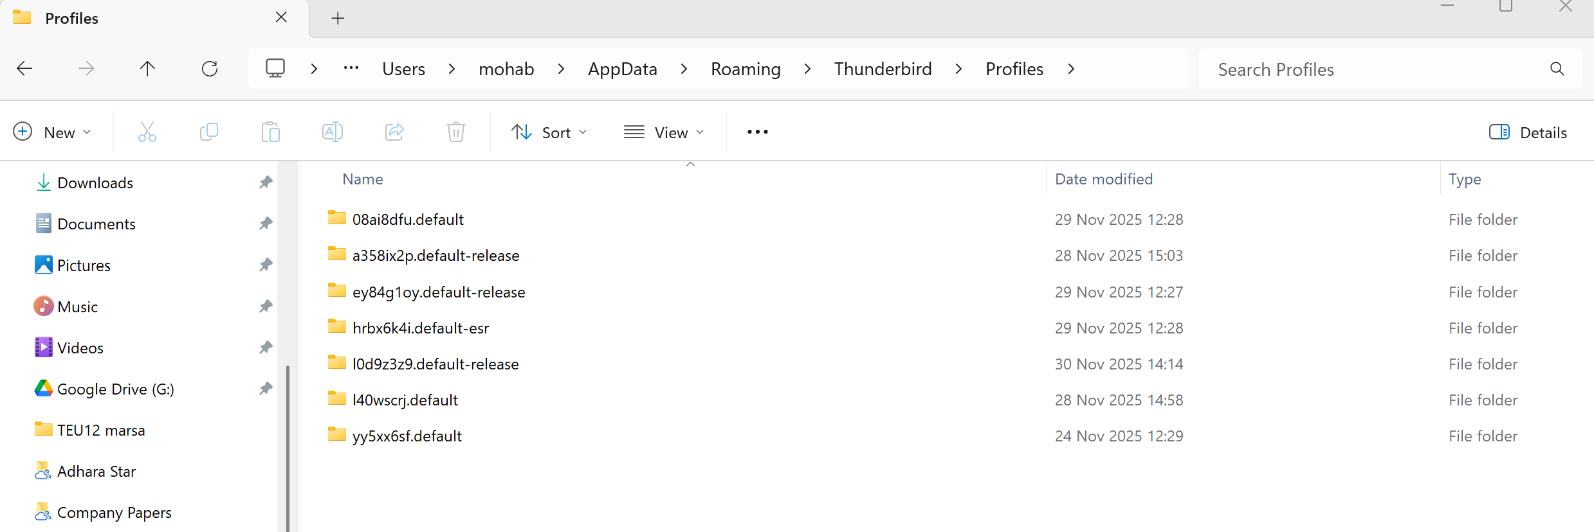Click the Delete trash can icon
This screenshot has width=1594, height=532.
(456, 132)
